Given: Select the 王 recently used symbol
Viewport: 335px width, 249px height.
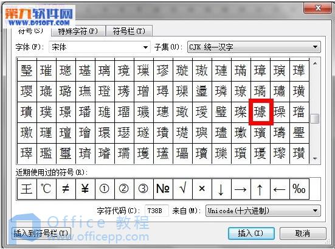Looking at the screenshot, I should (27, 189).
